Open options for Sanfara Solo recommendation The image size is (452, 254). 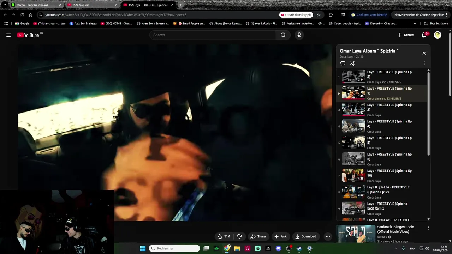click(x=428, y=228)
